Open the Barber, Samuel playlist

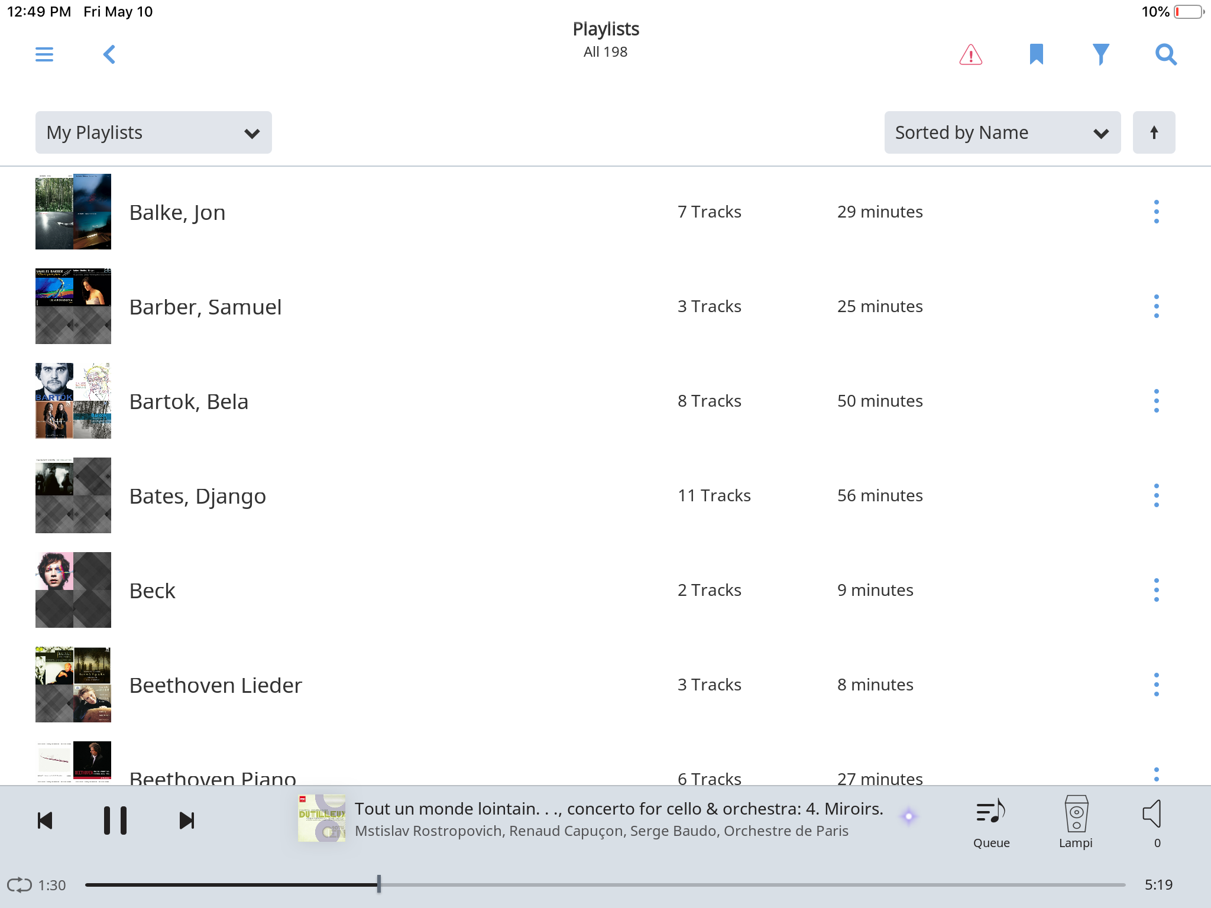(x=205, y=307)
